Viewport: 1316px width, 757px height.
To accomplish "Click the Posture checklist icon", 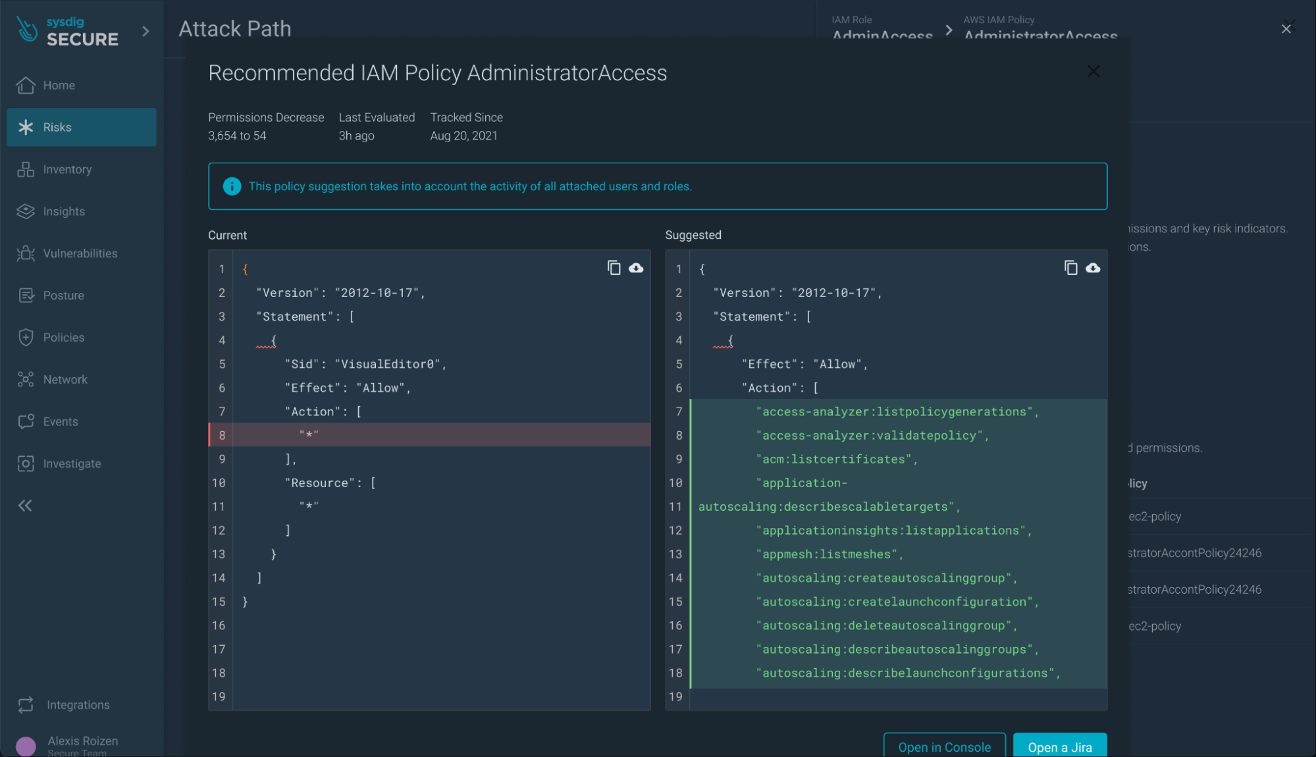I will coord(26,296).
